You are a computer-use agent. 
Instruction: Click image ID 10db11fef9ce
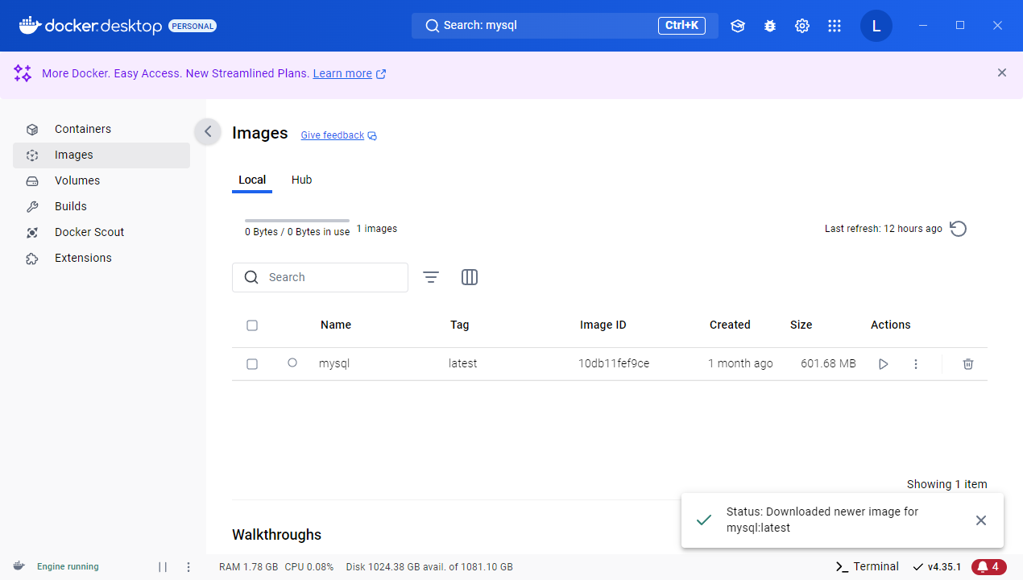pos(614,363)
